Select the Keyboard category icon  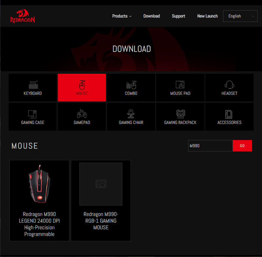[33, 85]
